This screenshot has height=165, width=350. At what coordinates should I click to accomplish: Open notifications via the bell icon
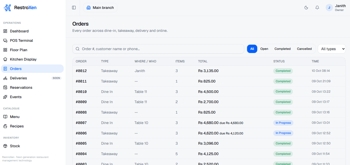(x=317, y=8)
